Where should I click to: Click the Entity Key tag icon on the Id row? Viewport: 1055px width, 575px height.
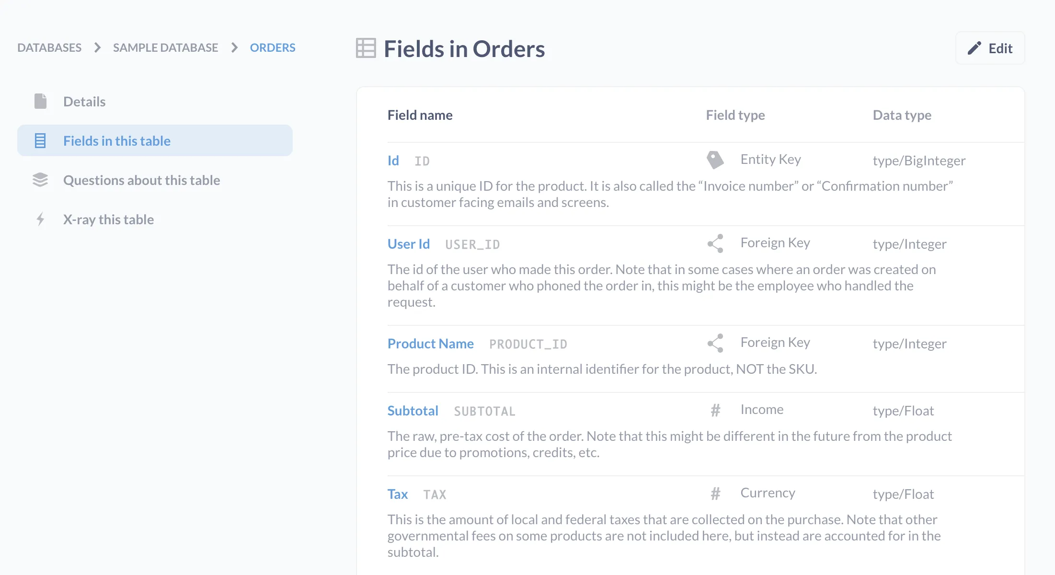(715, 159)
